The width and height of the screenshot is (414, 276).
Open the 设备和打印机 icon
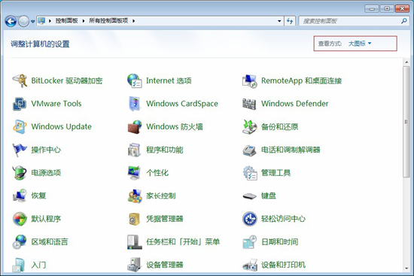pyautogui.click(x=249, y=265)
